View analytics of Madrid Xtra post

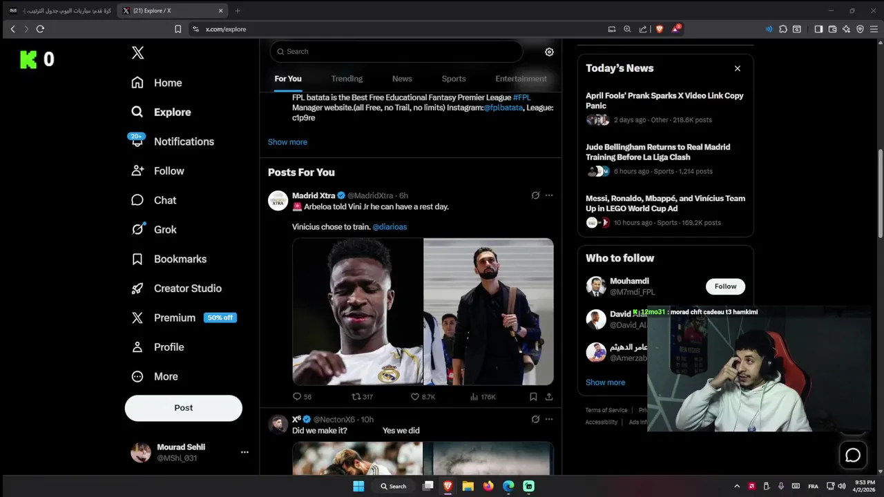coord(483,397)
